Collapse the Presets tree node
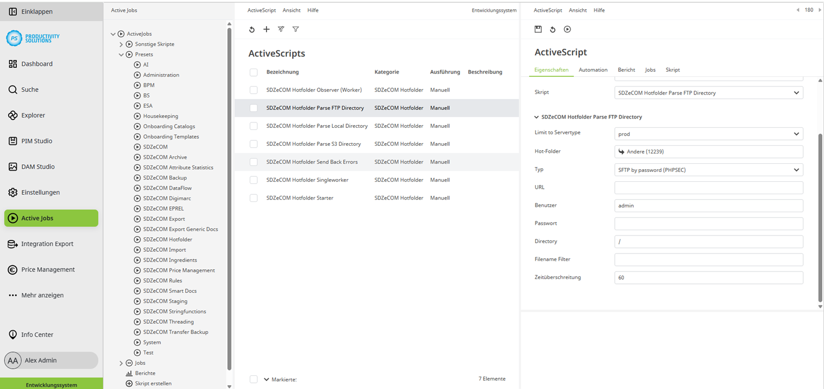The height and width of the screenshot is (389, 824). (121, 54)
